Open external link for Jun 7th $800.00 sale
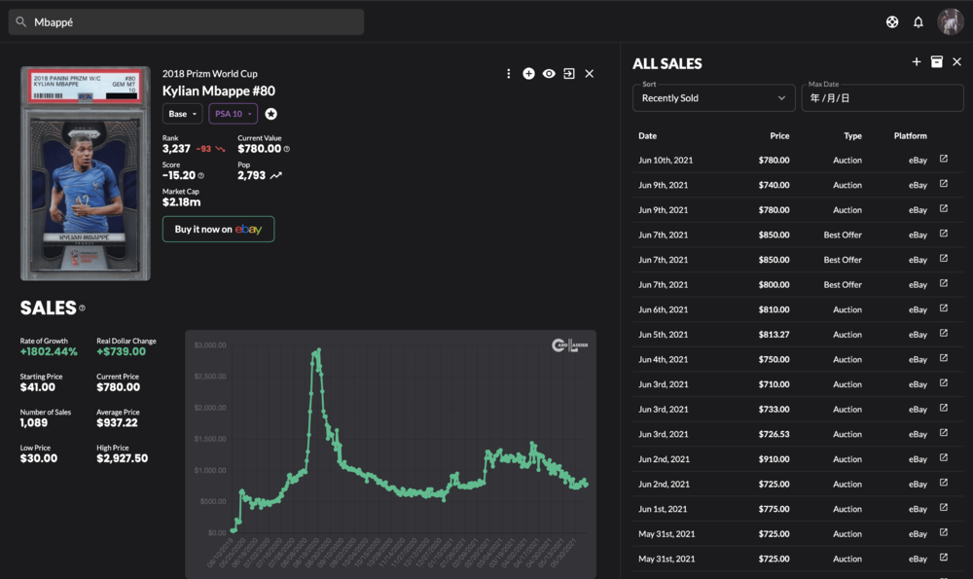The height and width of the screenshot is (579, 973). click(943, 283)
